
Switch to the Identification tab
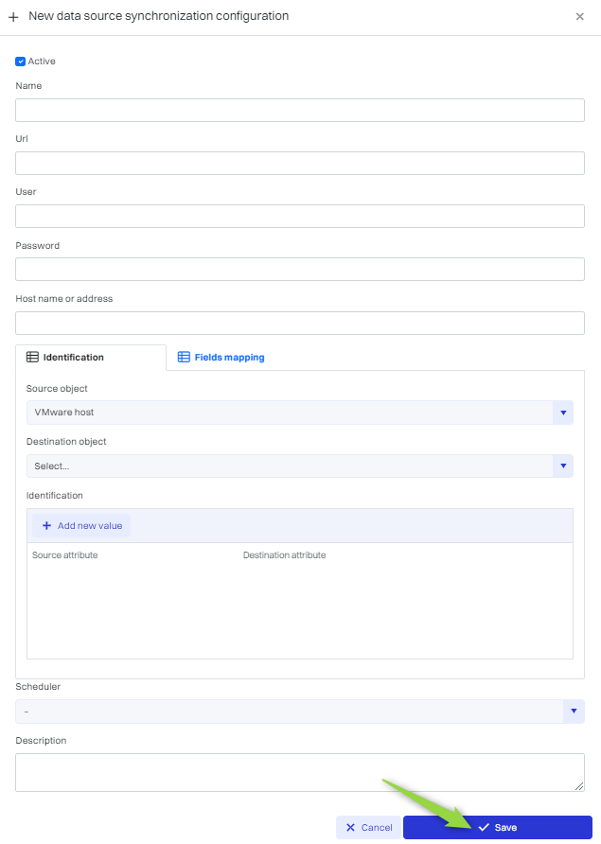point(73,358)
